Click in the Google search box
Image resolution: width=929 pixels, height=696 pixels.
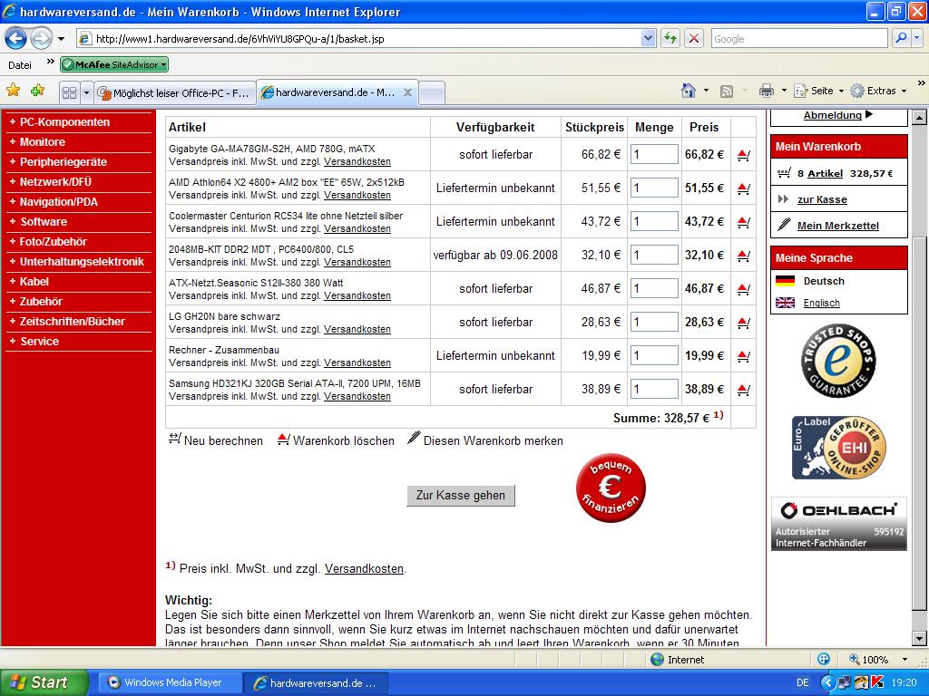click(x=798, y=38)
